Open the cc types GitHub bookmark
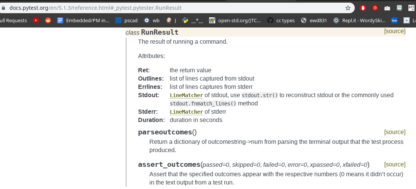The height and width of the screenshot is (189, 416). tap(281, 20)
